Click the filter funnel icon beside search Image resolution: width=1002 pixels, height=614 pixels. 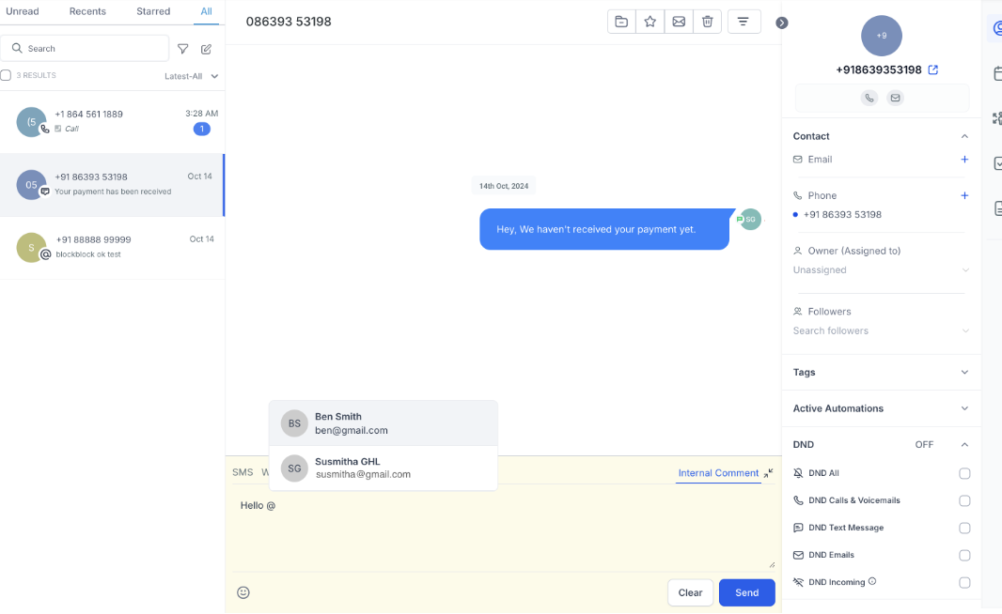[x=183, y=49]
